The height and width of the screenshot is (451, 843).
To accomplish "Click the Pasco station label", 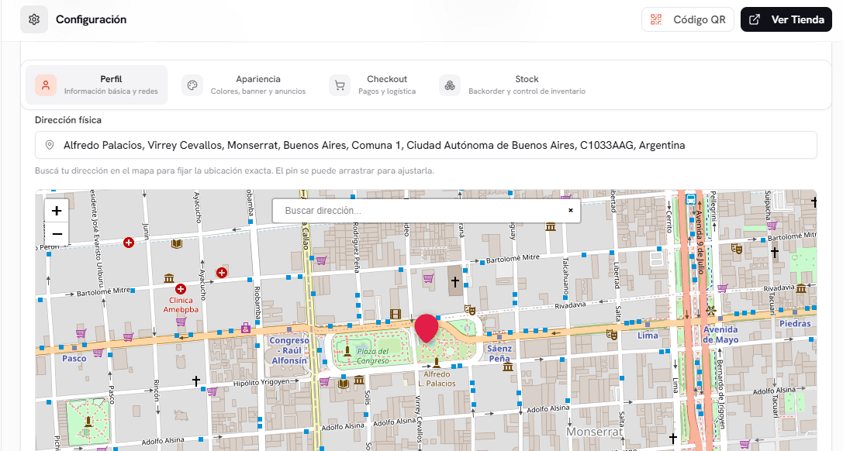I will pyautogui.click(x=74, y=358).
